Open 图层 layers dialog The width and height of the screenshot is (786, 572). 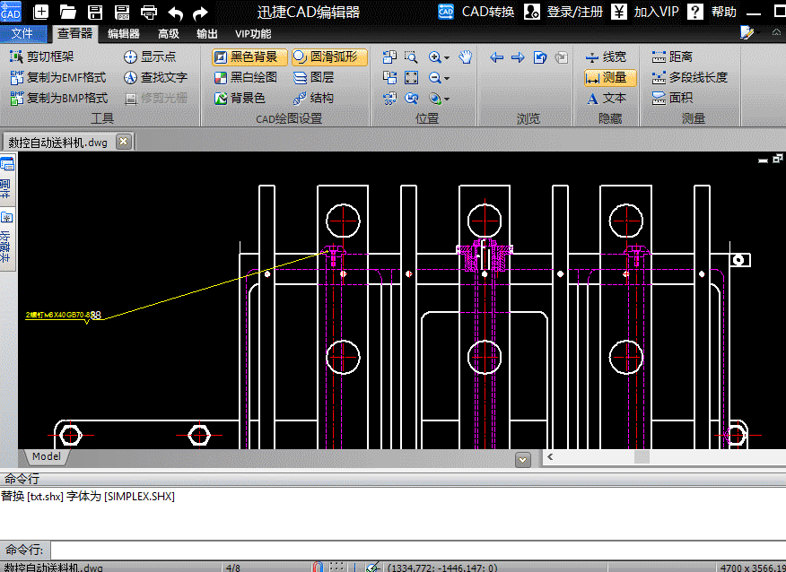(314, 77)
